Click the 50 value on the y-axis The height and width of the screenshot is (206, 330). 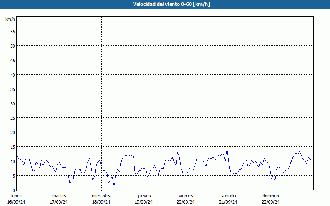(13, 46)
